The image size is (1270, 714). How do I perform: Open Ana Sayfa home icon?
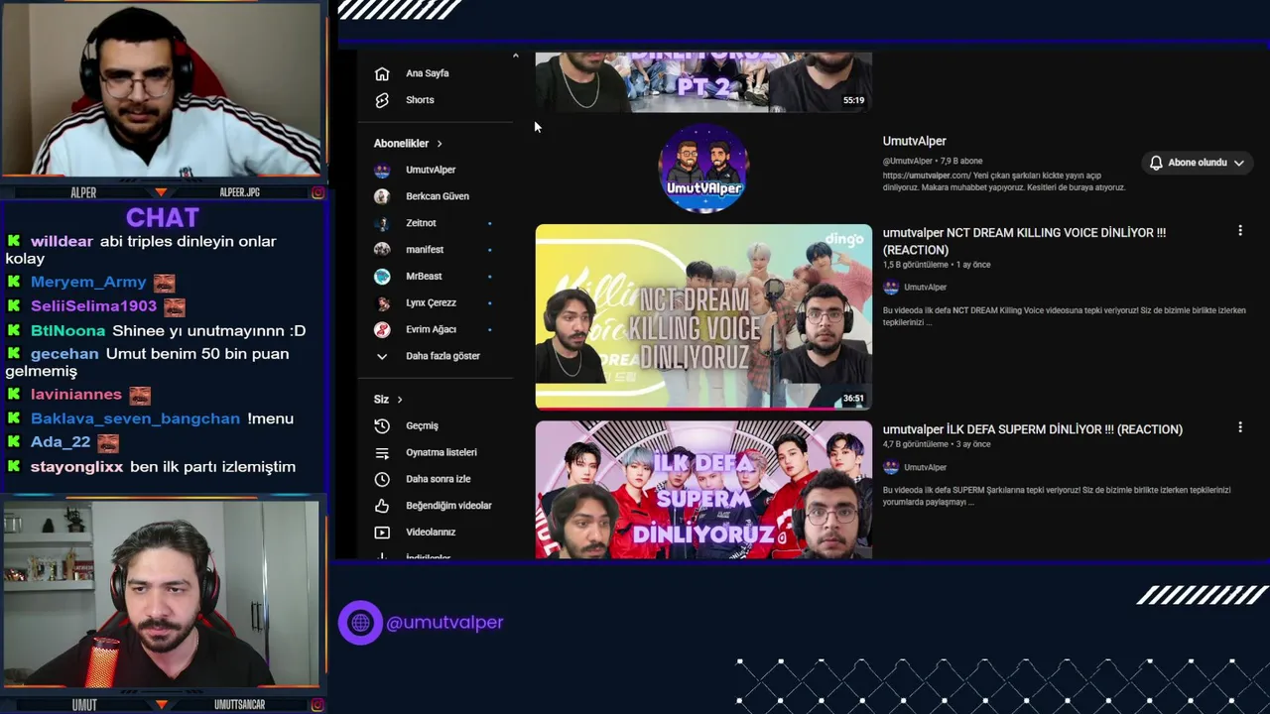(x=382, y=73)
